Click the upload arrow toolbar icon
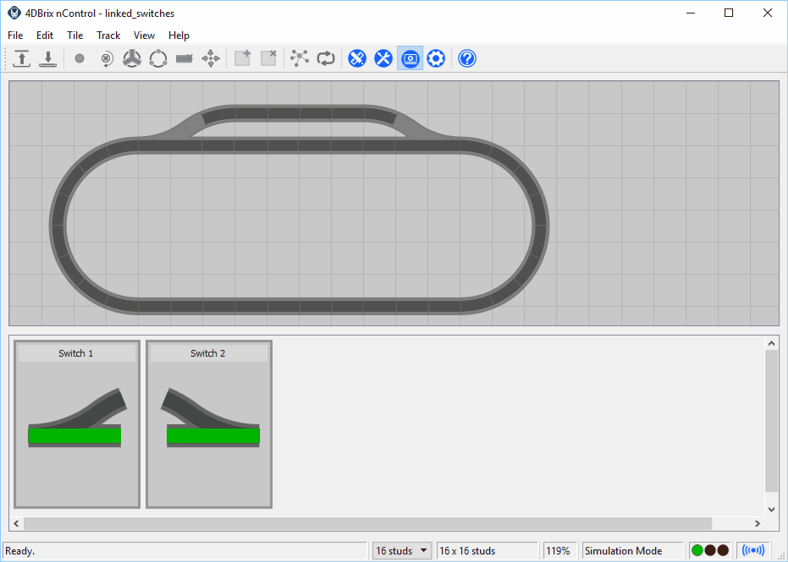Image resolution: width=788 pixels, height=562 pixels. coord(21,58)
